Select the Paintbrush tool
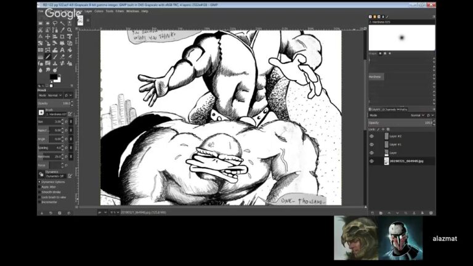Screen dimensions: 473x266 55,57
